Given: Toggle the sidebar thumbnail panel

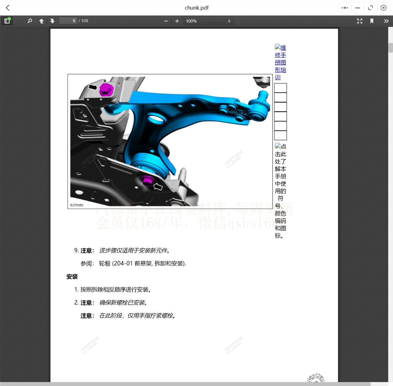Looking at the screenshot, I should coord(7,21).
